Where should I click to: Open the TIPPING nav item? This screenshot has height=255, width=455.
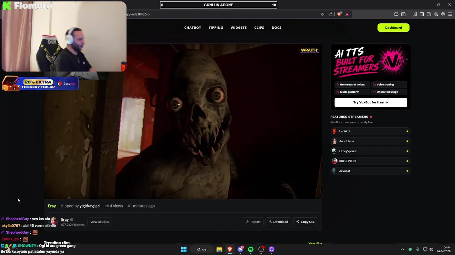pyautogui.click(x=216, y=28)
